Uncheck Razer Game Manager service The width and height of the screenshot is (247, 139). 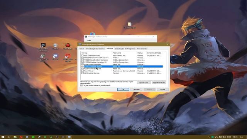(82, 64)
